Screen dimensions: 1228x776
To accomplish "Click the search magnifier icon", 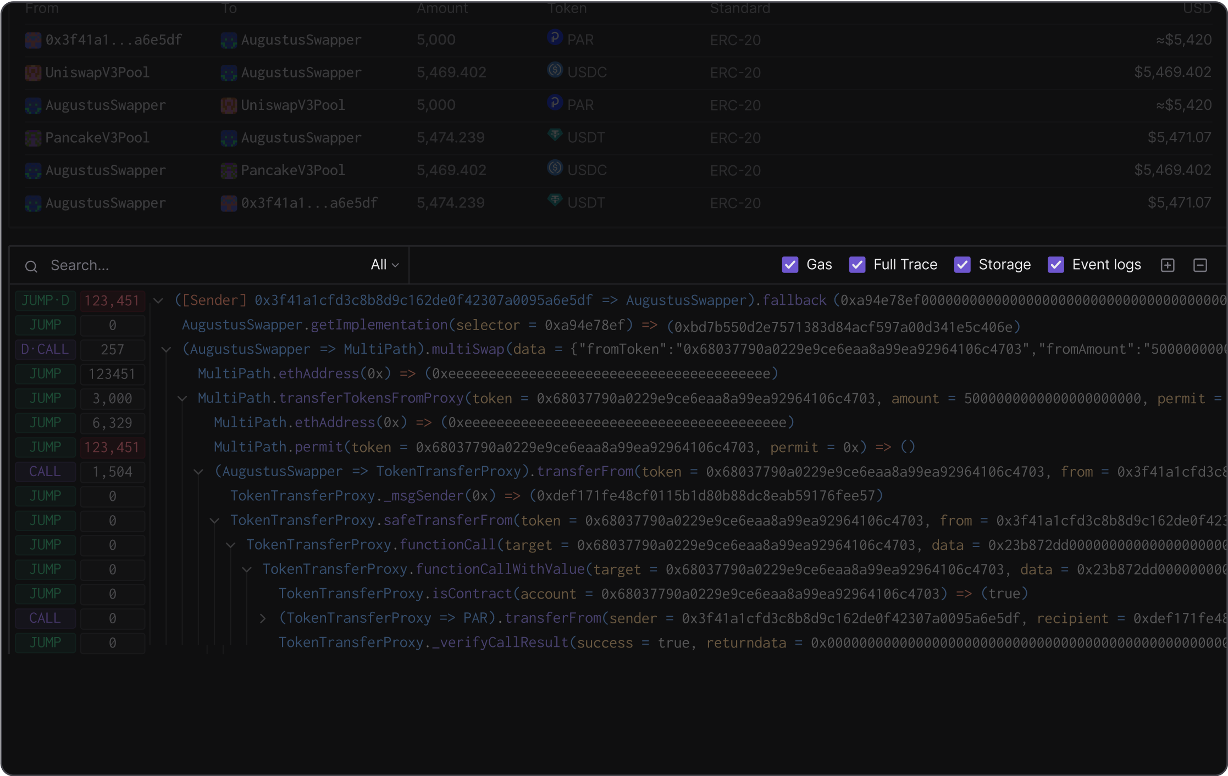I will click(x=31, y=266).
